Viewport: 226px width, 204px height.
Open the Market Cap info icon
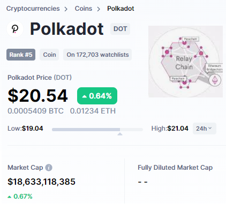[x=49, y=168]
